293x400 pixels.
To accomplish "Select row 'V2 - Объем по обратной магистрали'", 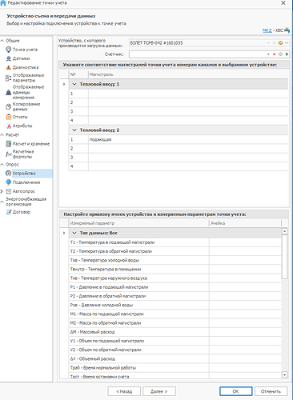I will coord(175,350).
